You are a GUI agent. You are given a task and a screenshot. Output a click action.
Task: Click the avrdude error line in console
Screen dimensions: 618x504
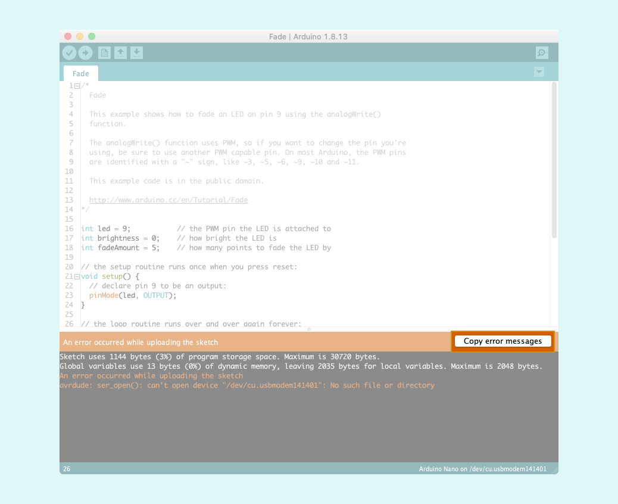pos(247,385)
